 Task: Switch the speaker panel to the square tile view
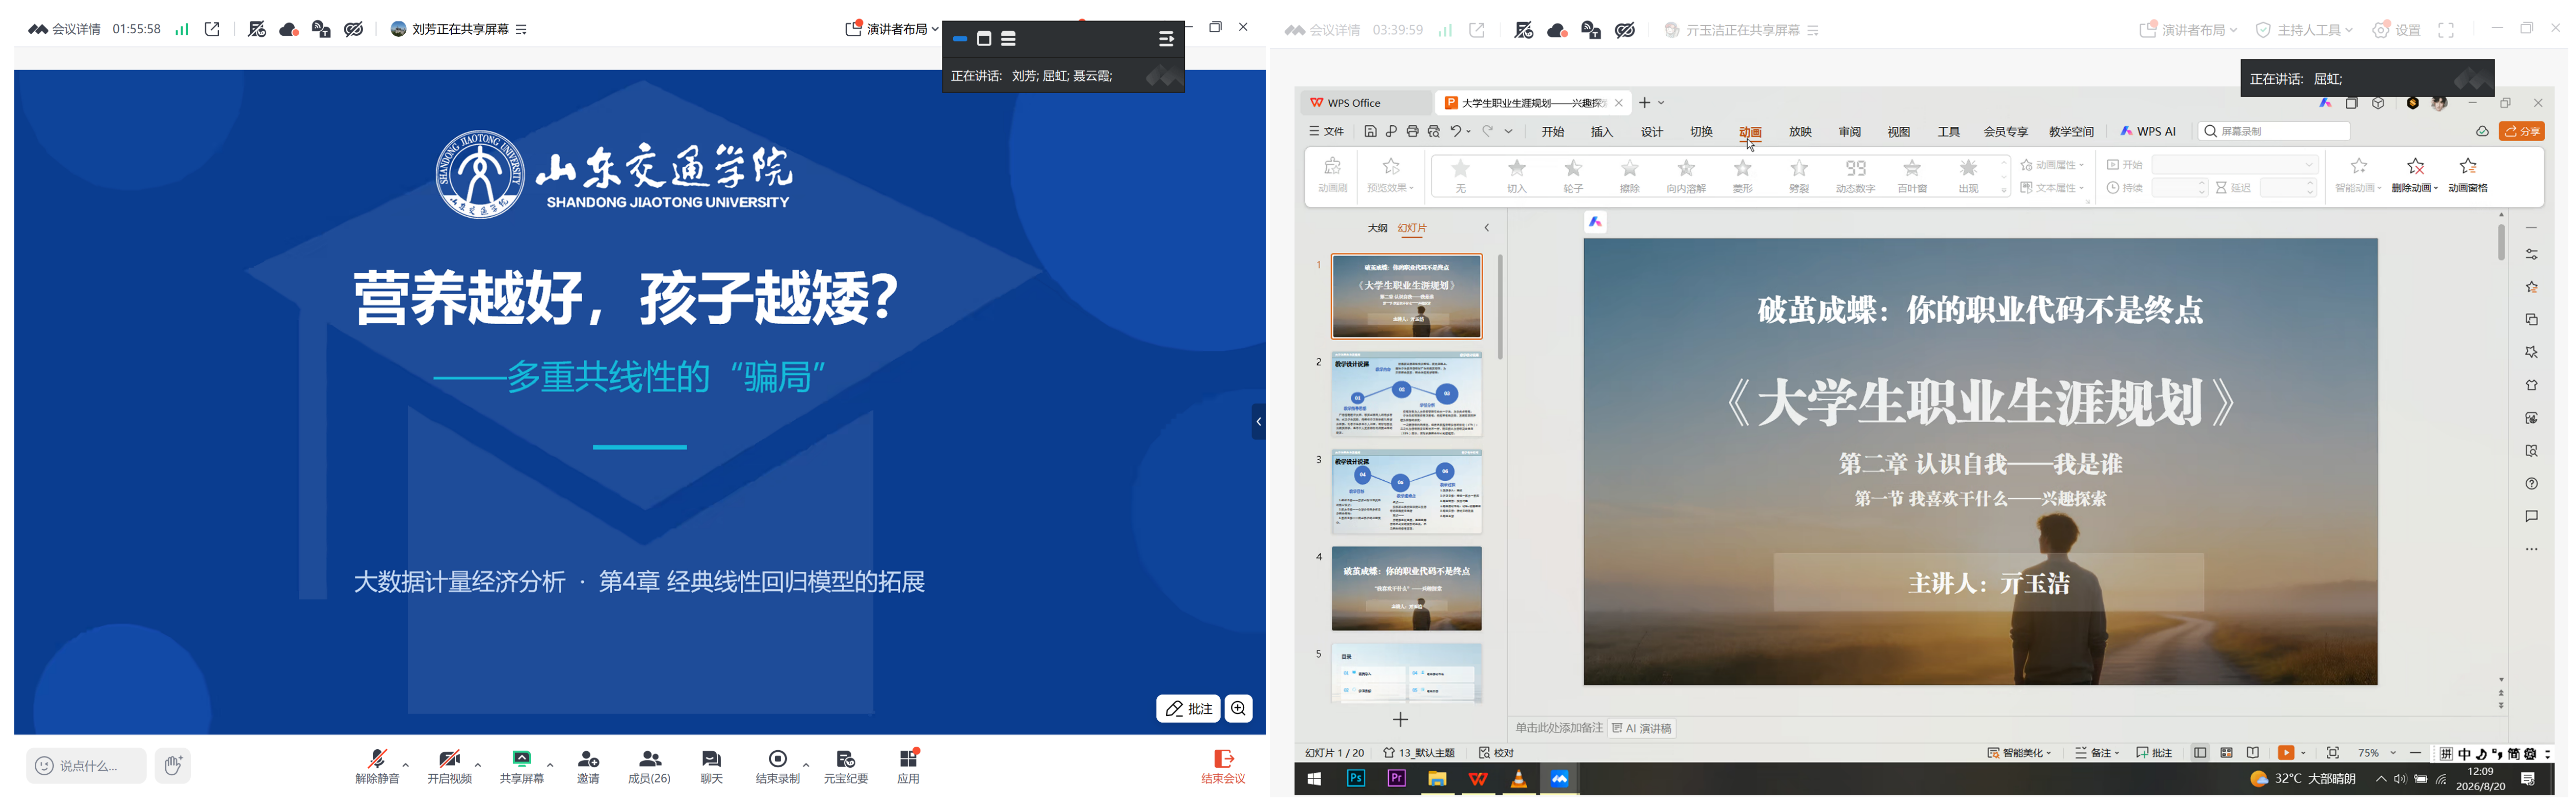pyautogui.click(x=984, y=38)
